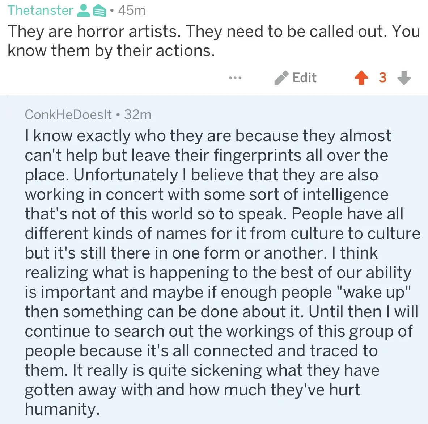The width and height of the screenshot is (428, 424).
Task: Upvote Thetanster's comment with orange arrow
Action: (361, 78)
